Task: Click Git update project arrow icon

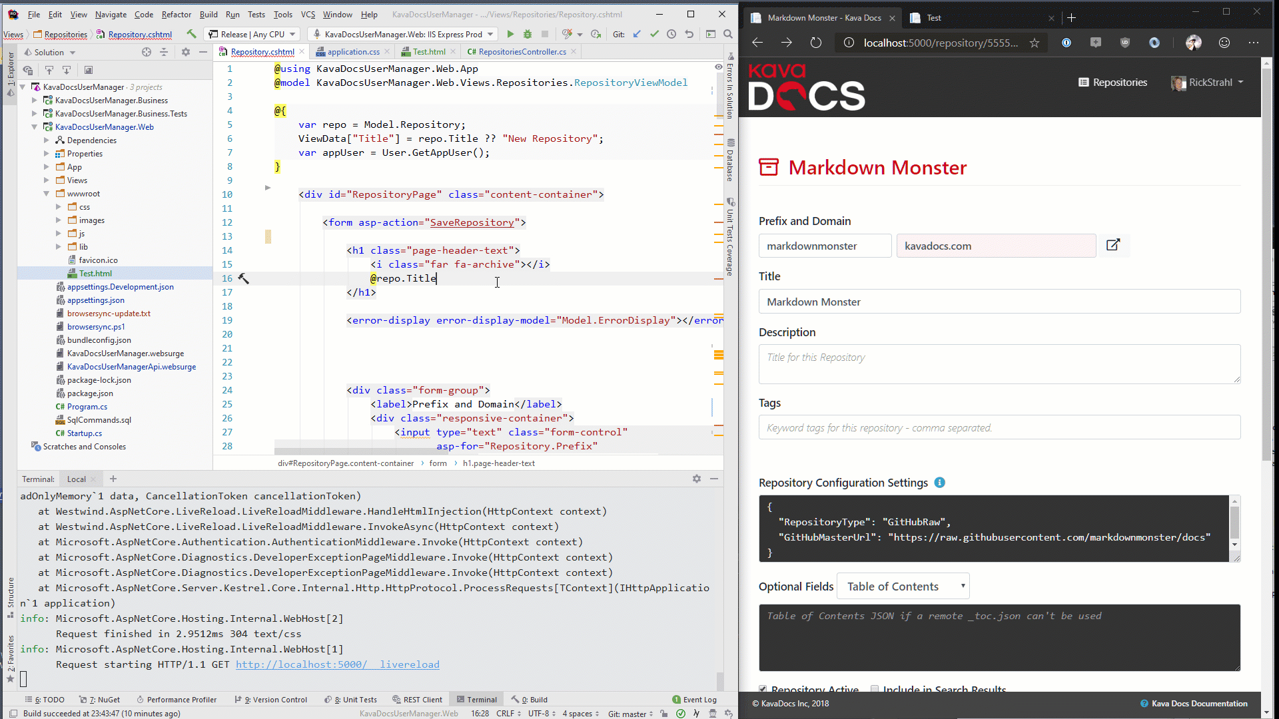Action: (637, 34)
